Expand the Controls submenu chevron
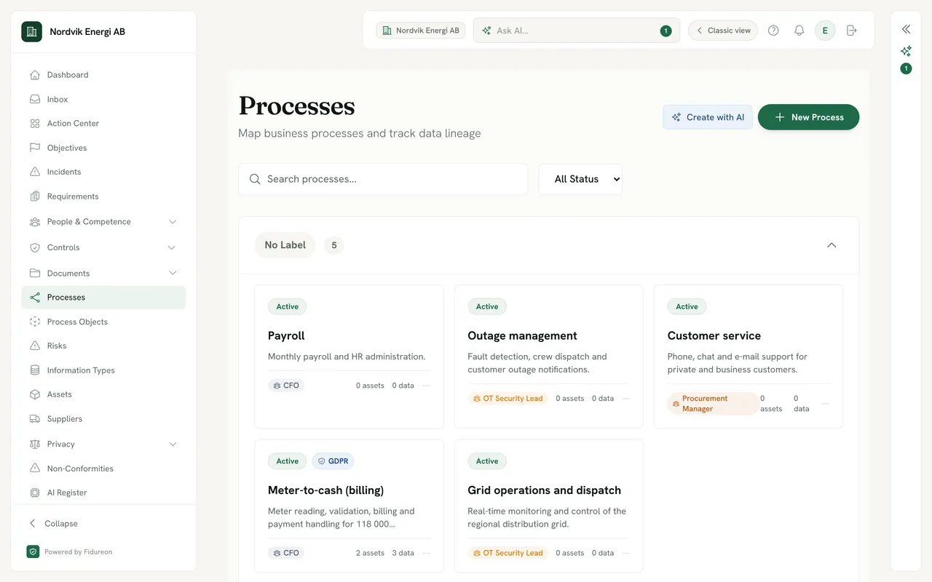The height and width of the screenshot is (582, 932). [172, 247]
